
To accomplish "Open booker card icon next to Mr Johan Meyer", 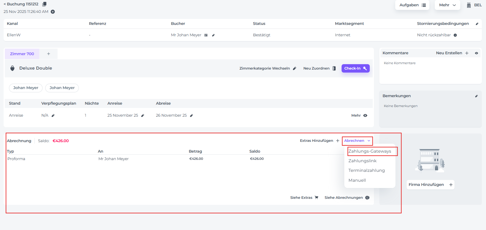I will coord(206,35).
